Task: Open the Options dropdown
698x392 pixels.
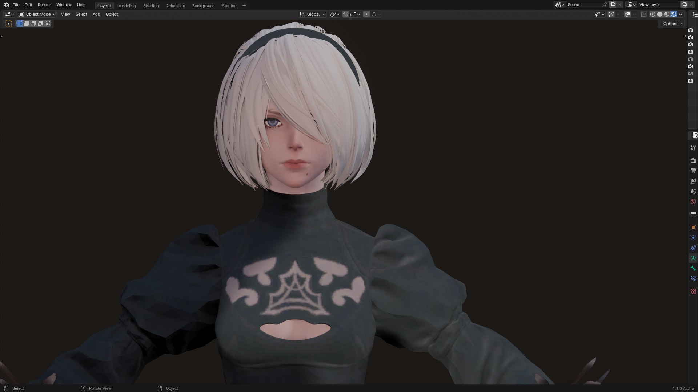Action: pos(673,24)
